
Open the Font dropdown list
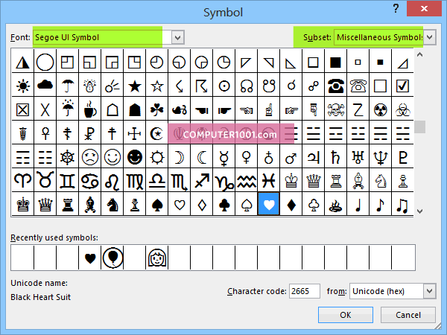(177, 37)
